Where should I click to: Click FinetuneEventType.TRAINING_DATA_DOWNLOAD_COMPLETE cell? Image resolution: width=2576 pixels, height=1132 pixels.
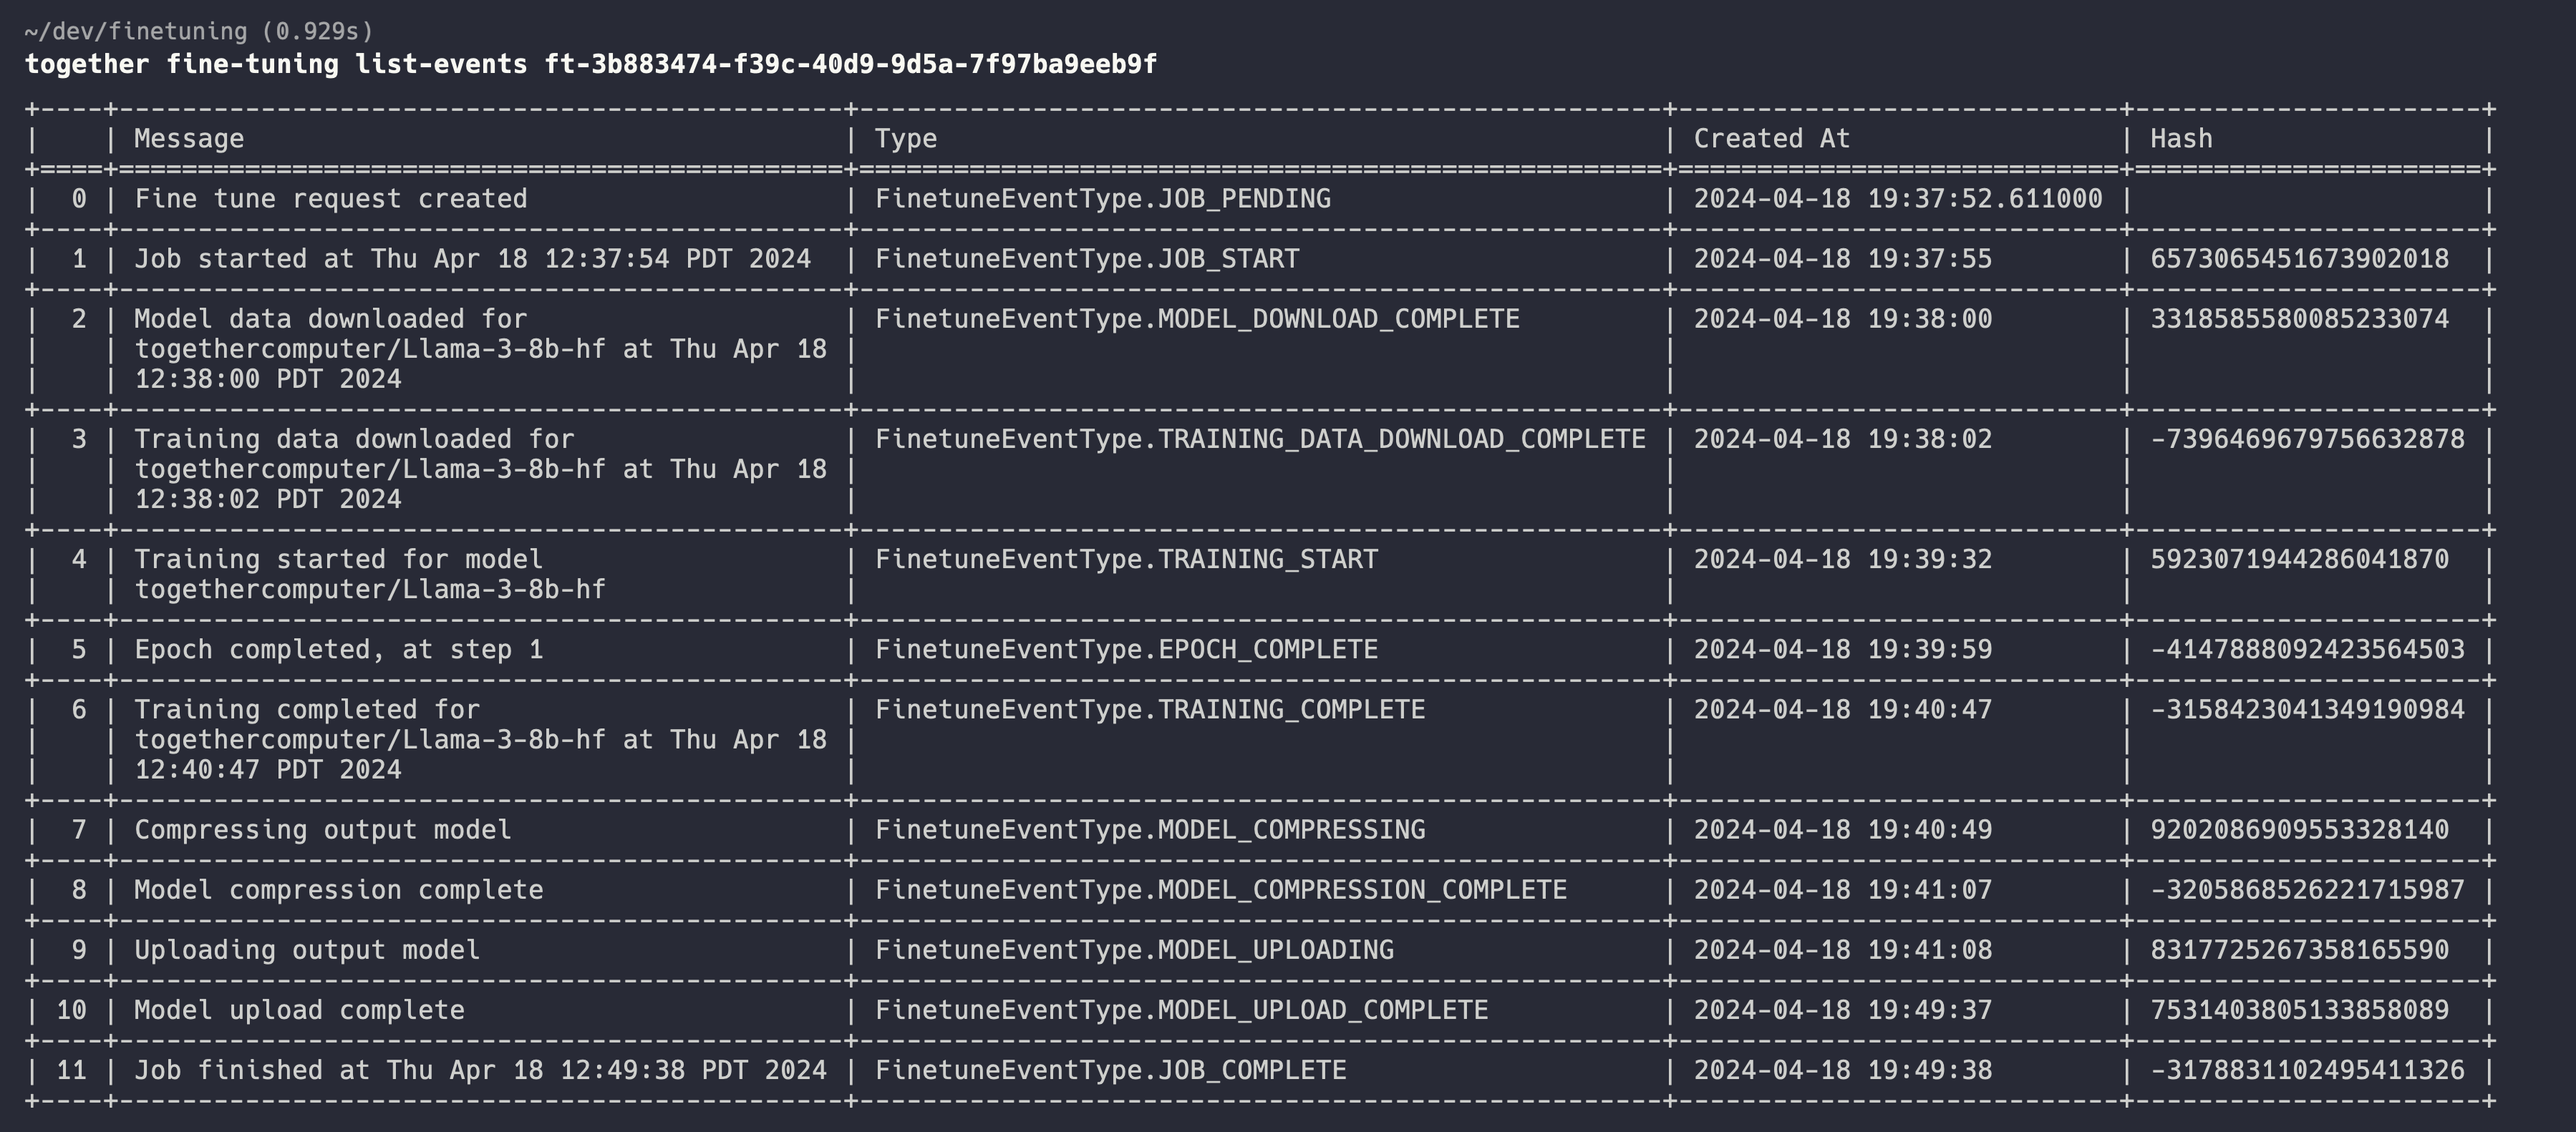[x=1260, y=439]
